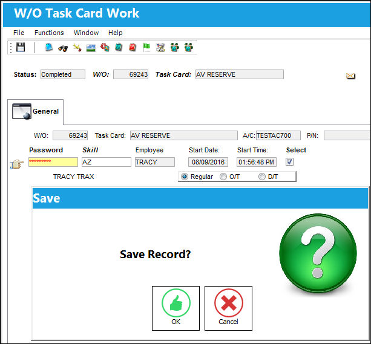This screenshot has width=371, height=344.
Task: Click the General tab Task Card field
Action: pyautogui.click(x=184, y=135)
